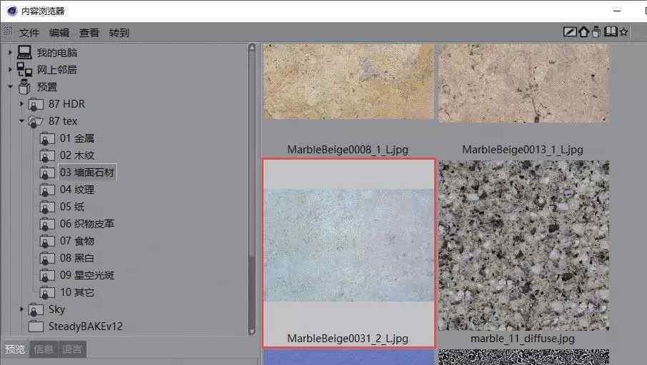Open the 转到 menu
Screen dimensions: 647x365
click(119, 33)
